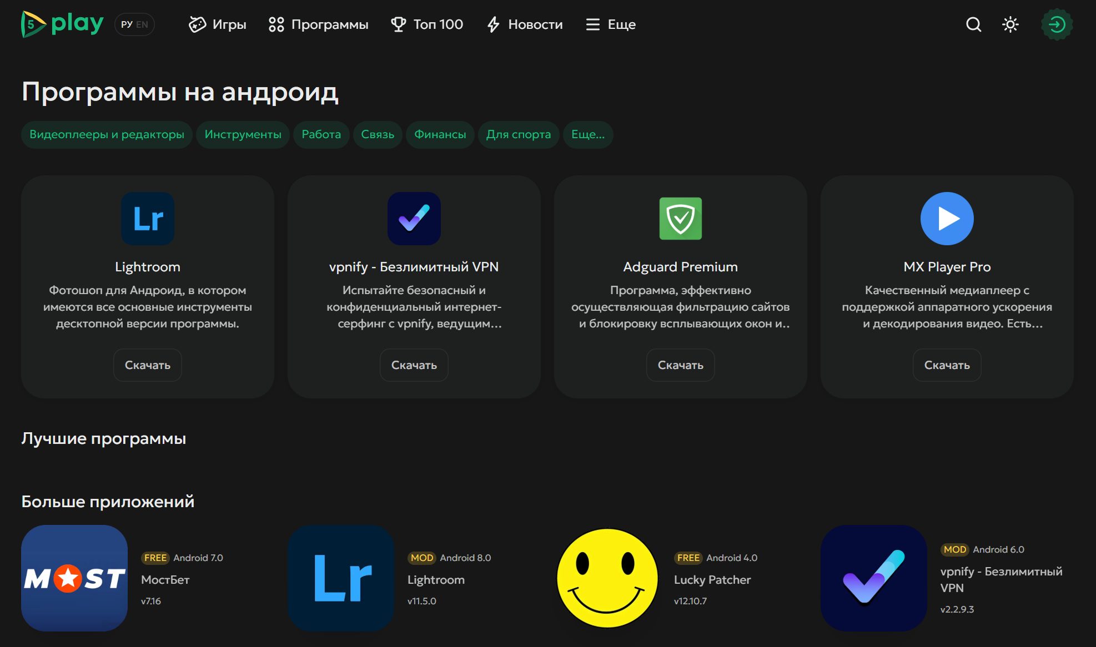Viewport: 1096px width, 647px height.
Task: Download Adguard Premium with Скачать
Action: [681, 365]
